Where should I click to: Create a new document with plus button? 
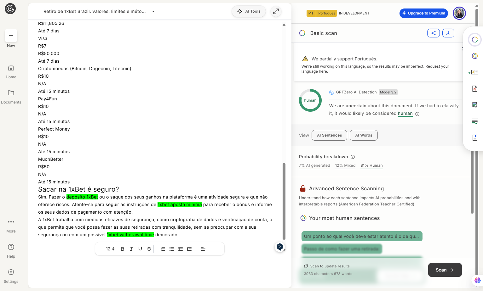click(x=11, y=36)
